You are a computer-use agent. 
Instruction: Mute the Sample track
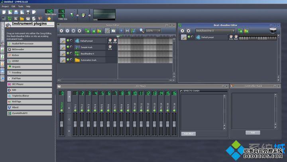(68, 47)
